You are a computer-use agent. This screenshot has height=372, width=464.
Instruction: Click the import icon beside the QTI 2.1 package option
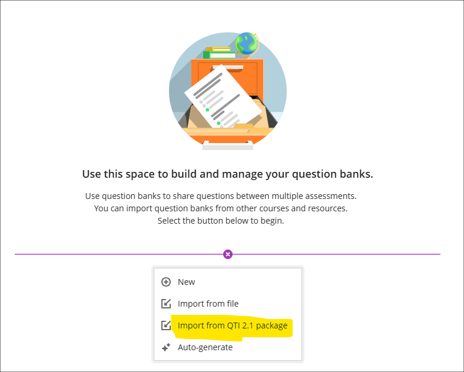coord(166,325)
